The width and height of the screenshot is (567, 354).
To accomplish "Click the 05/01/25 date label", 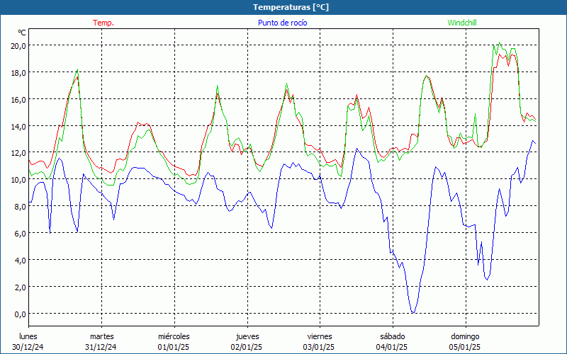I will coord(465,347).
